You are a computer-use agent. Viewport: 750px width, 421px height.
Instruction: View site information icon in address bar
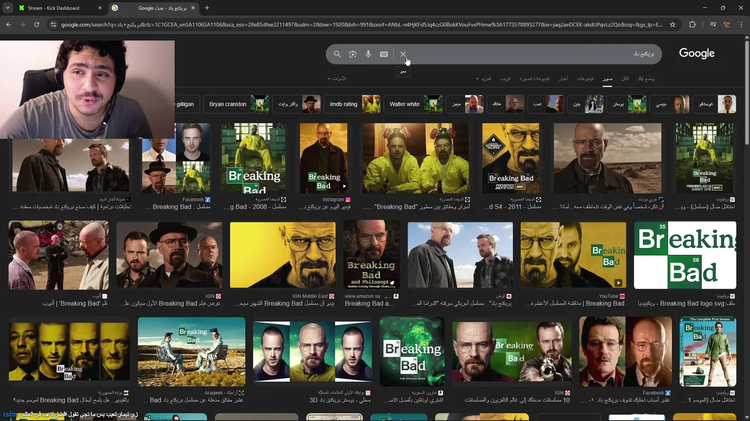tap(53, 25)
